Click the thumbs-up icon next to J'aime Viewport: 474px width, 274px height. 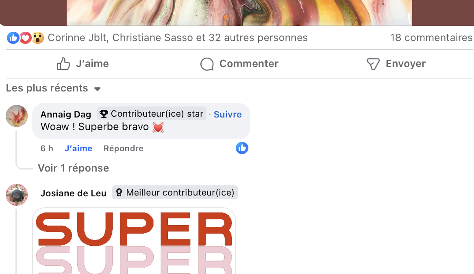63,64
